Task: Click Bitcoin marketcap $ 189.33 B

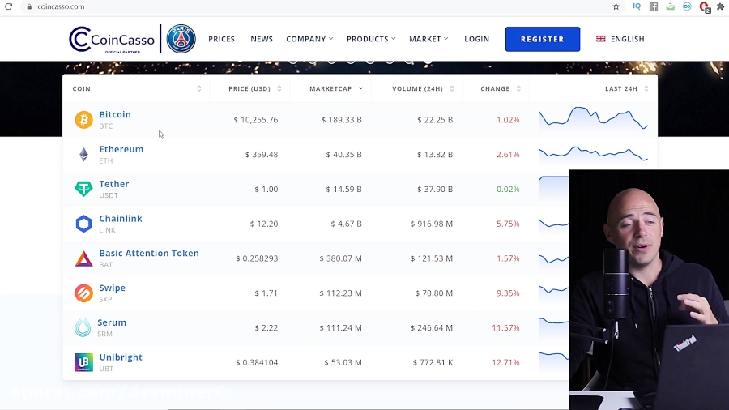Action: click(x=341, y=120)
